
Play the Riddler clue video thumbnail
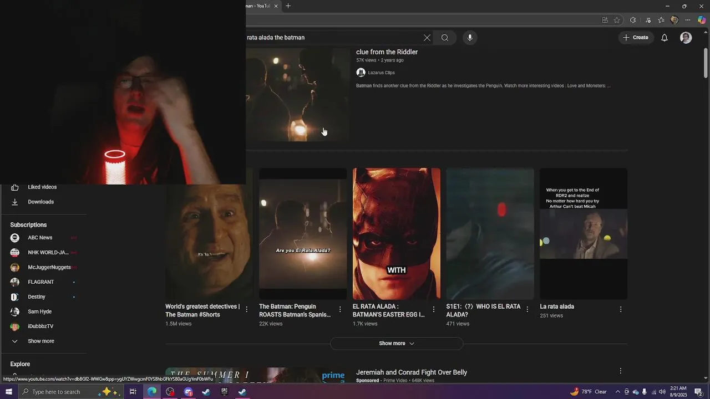tap(298, 94)
